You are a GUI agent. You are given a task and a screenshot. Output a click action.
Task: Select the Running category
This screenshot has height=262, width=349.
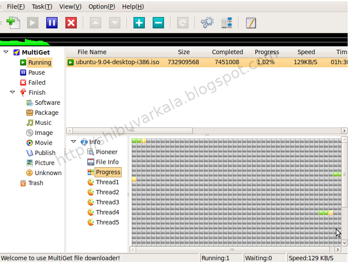[x=40, y=62]
